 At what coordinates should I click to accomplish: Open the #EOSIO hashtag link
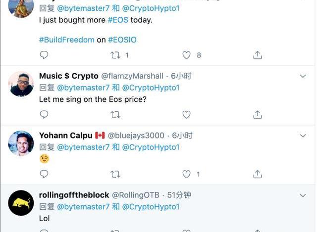tap(122, 40)
